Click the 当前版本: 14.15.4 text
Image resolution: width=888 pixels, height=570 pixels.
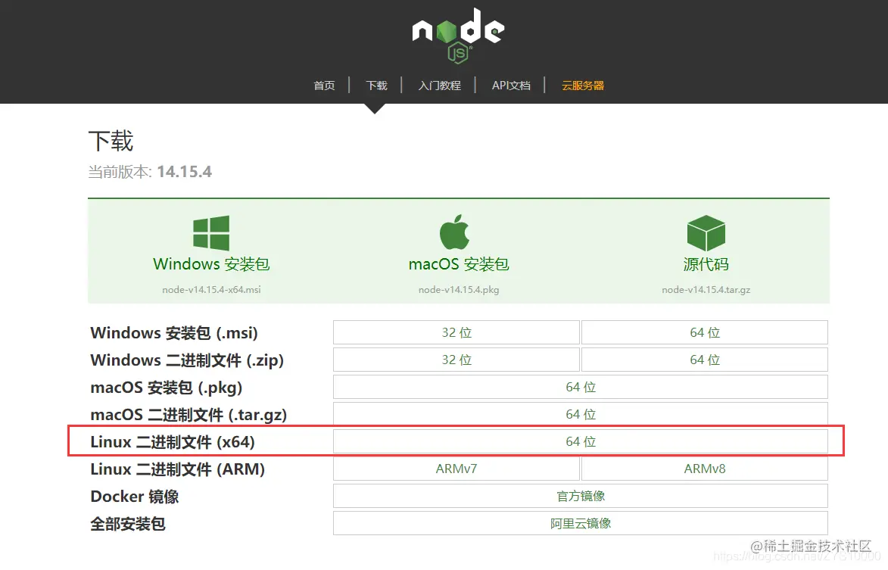(150, 172)
